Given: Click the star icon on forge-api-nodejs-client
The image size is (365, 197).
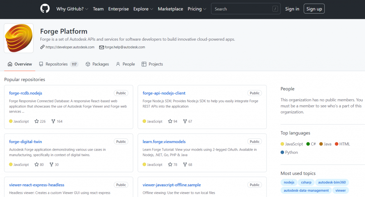Looking at the screenshot, I should [170, 121].
